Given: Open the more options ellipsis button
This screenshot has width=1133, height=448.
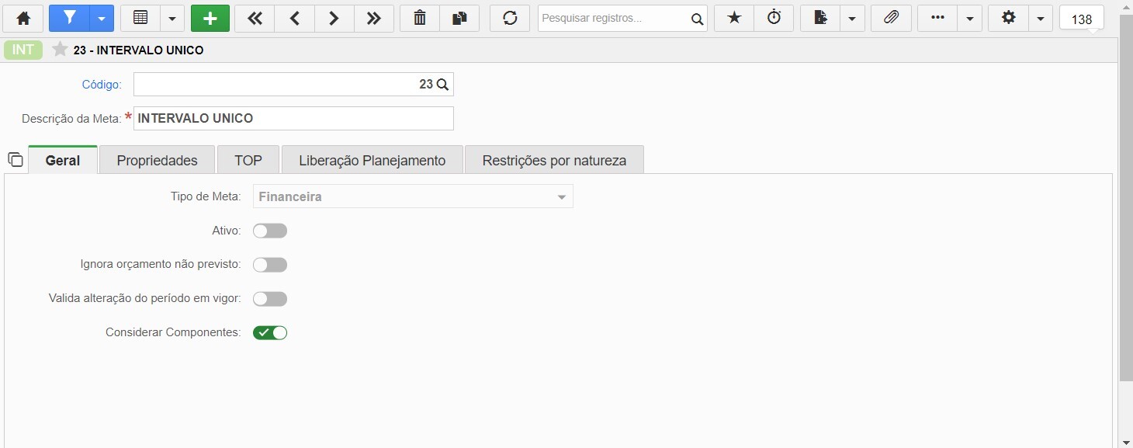Looking at the screenshot, I should [x=937, y=18].
